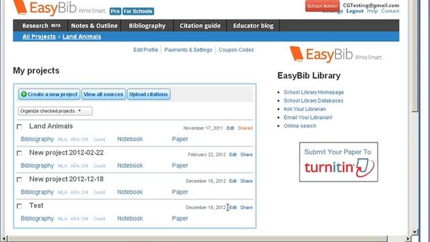Image resolution: width=430 pixels, height=242 pixels.
Task: Open Online search link
Action: (300, 126)
